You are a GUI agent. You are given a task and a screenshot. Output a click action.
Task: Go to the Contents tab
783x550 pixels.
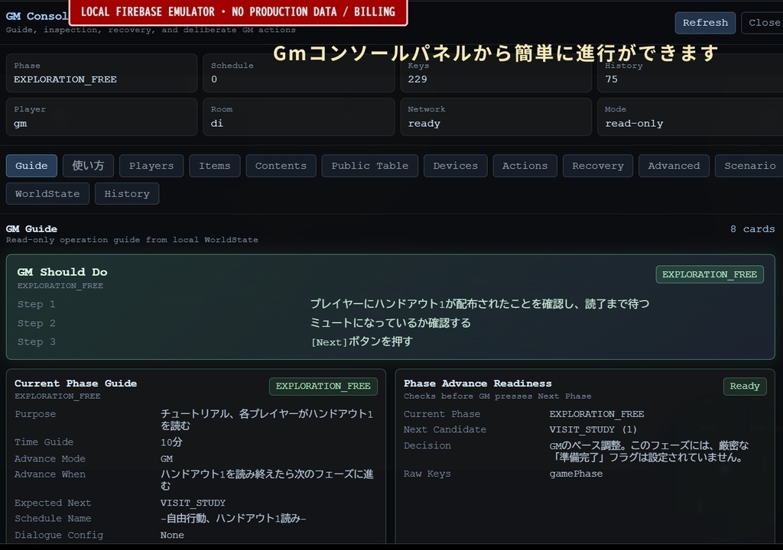coord(281,166)
